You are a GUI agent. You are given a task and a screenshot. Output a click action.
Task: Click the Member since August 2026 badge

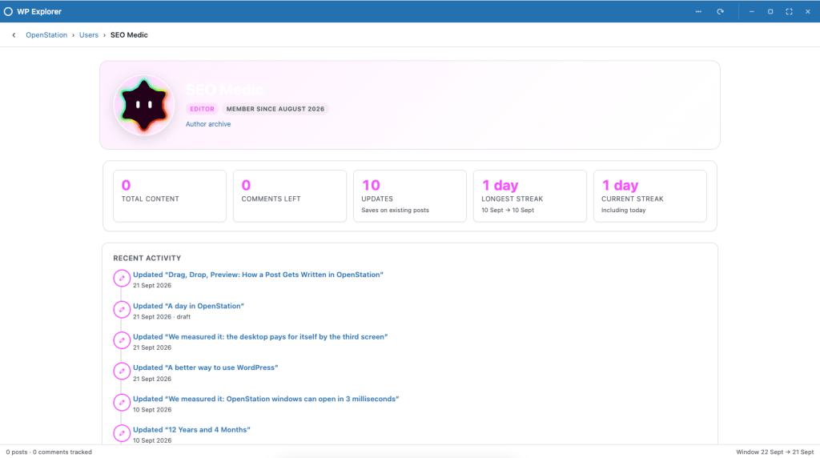click(x=275, y=109)
